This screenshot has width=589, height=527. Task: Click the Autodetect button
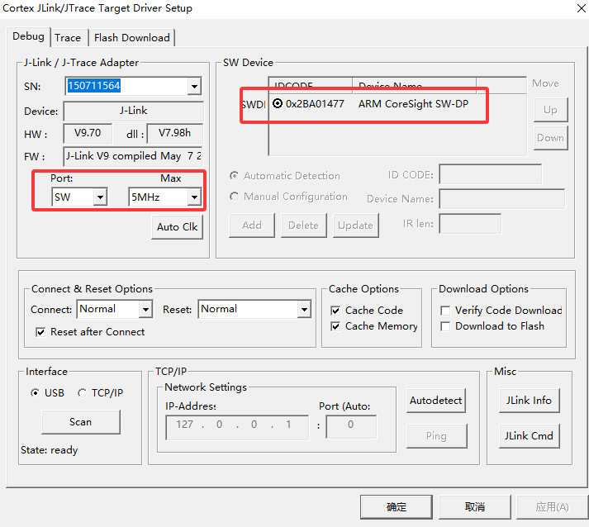point(435,401)
